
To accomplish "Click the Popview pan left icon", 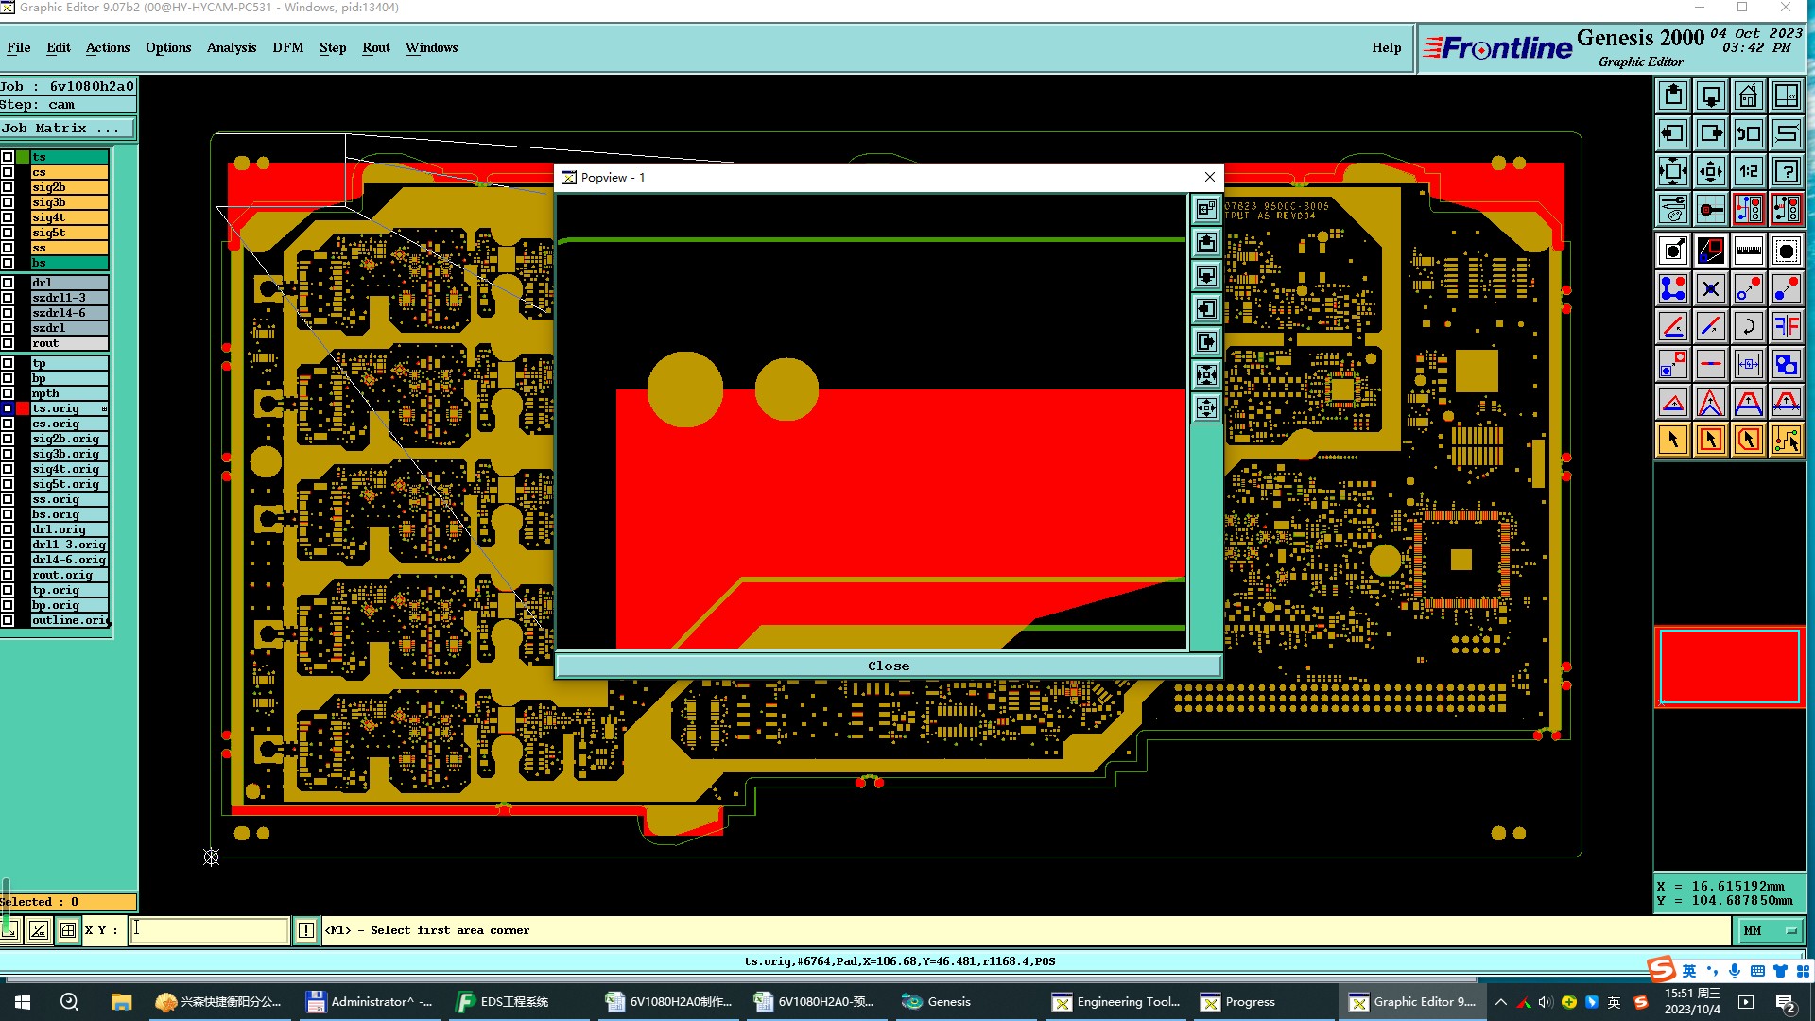I will [1206, 309].
